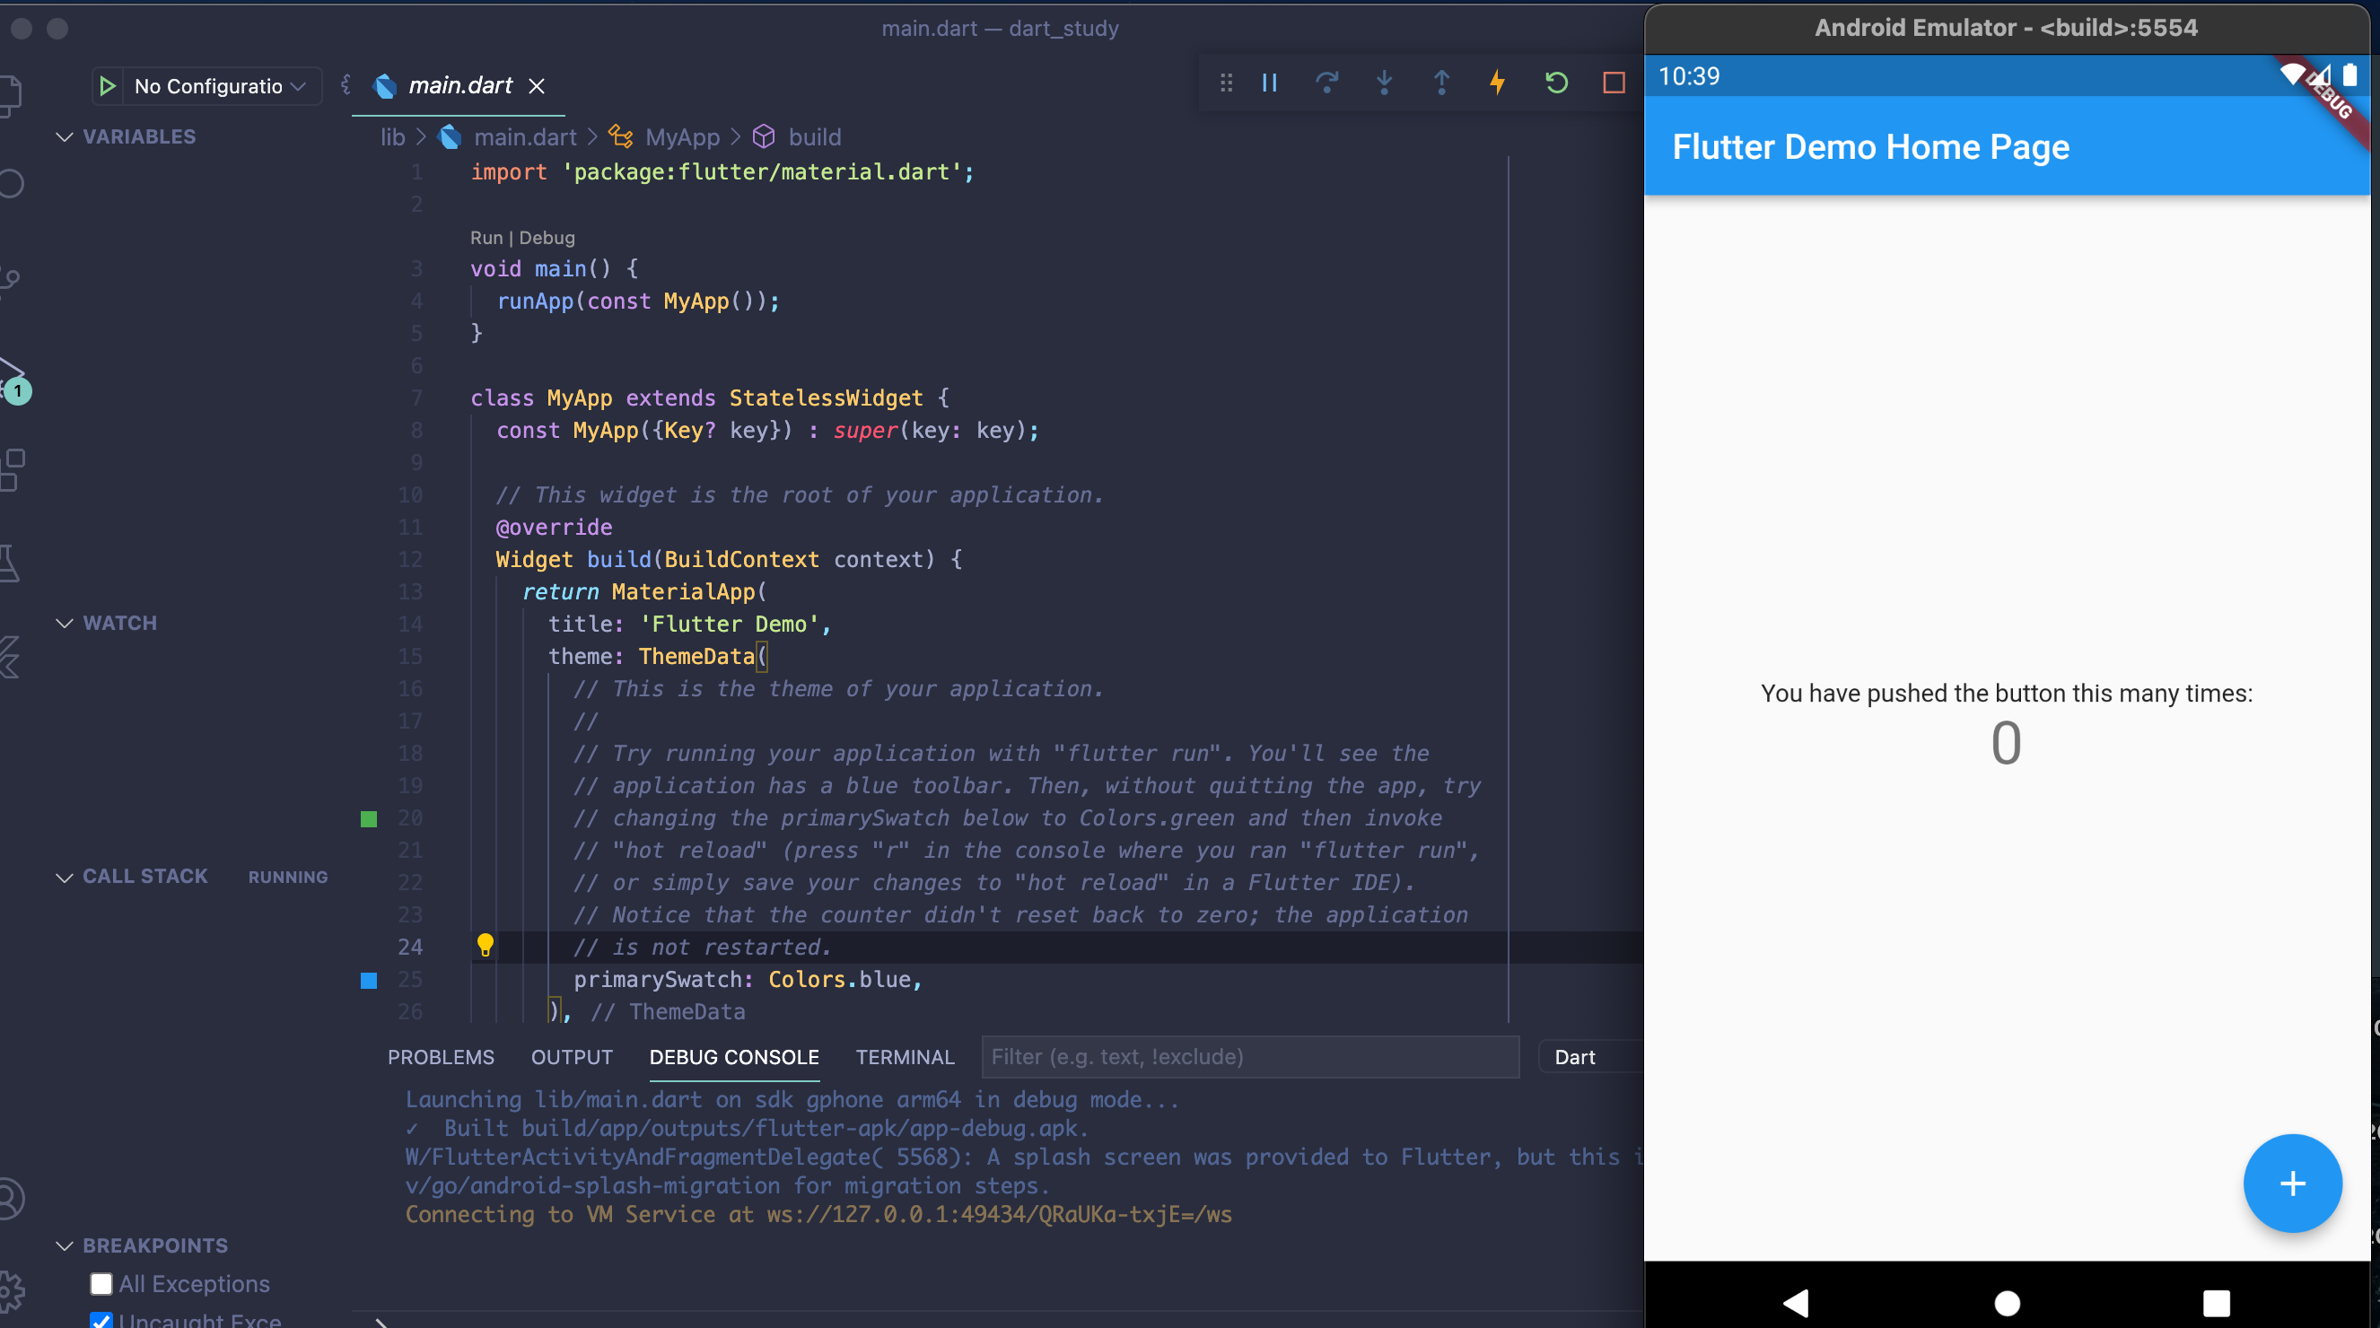Collapse the BREAKPOINTS section

[65, 1245]
